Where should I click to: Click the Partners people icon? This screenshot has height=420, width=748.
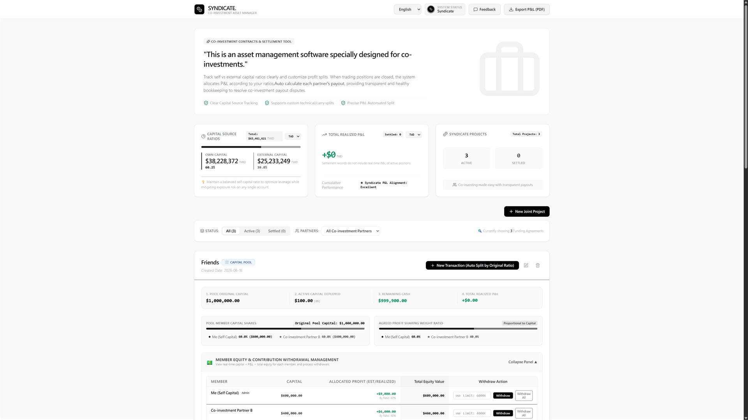pyautogui.click(x=297, y=231)
